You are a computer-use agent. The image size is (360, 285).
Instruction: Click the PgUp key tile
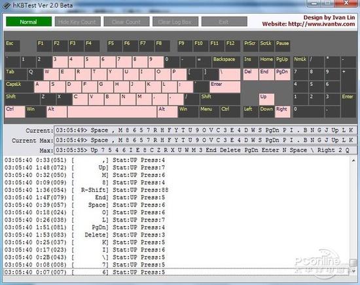(x=283, y=62)
